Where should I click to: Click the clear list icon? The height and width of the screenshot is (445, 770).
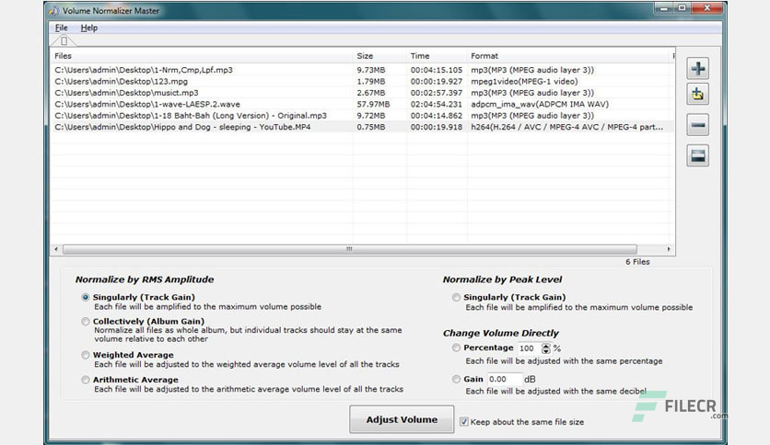pos(698,156)
